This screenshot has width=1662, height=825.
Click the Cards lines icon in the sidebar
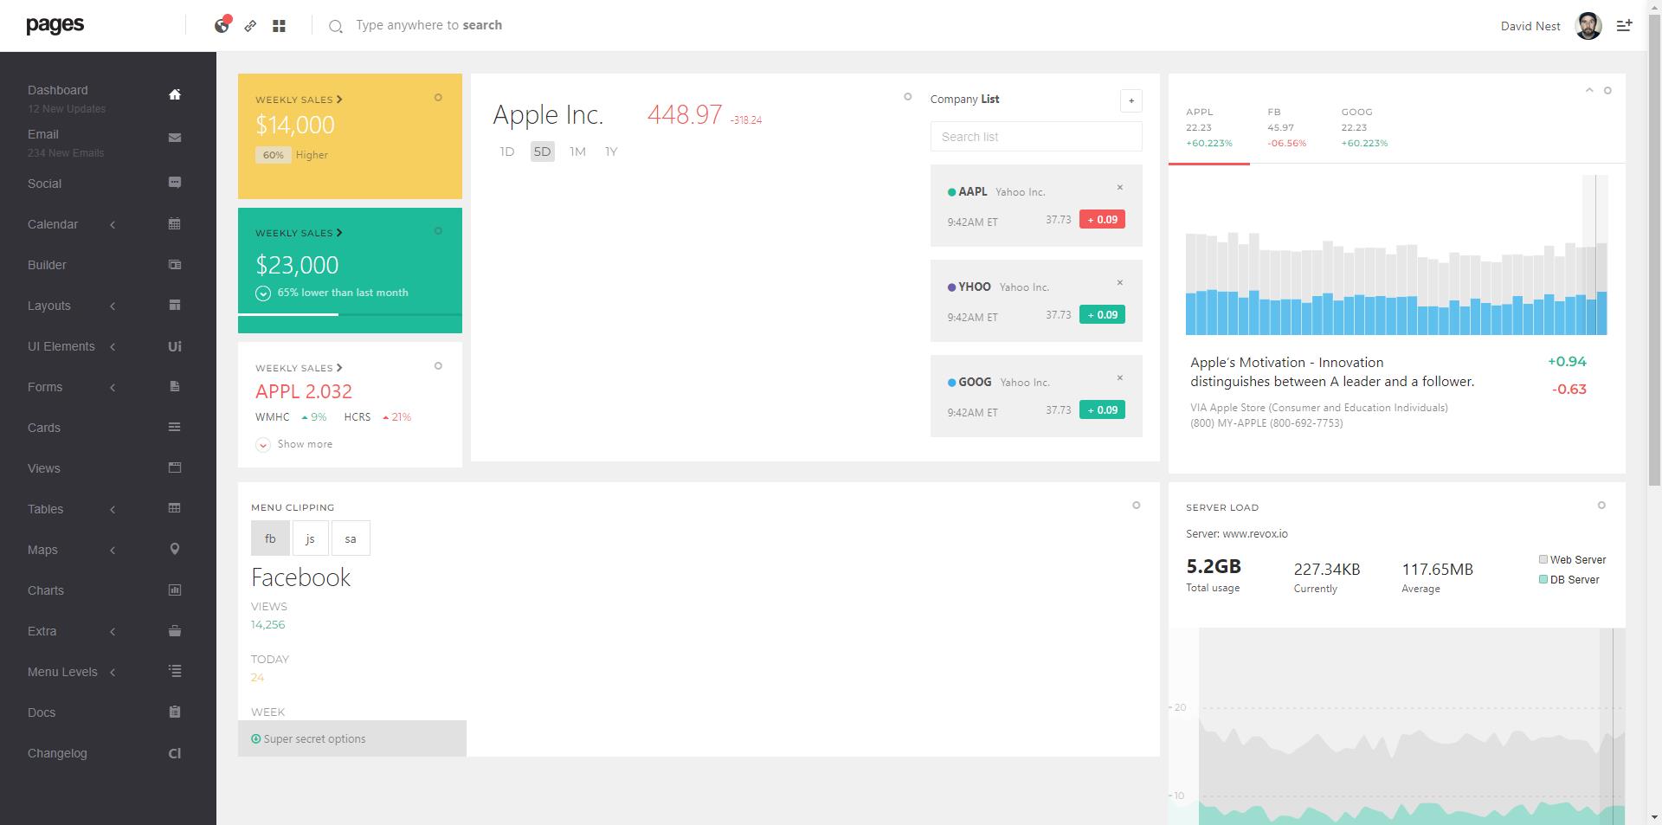(175, 427)
